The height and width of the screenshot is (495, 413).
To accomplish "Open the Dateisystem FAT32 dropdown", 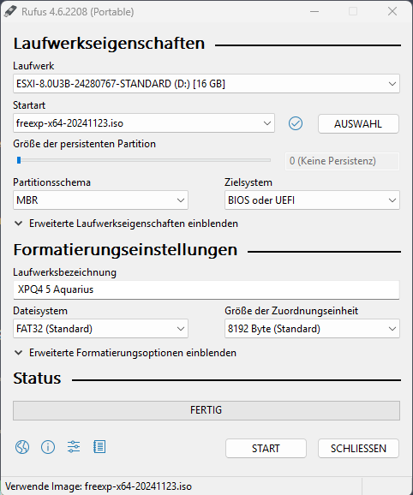I will click(x=100, y=329).
